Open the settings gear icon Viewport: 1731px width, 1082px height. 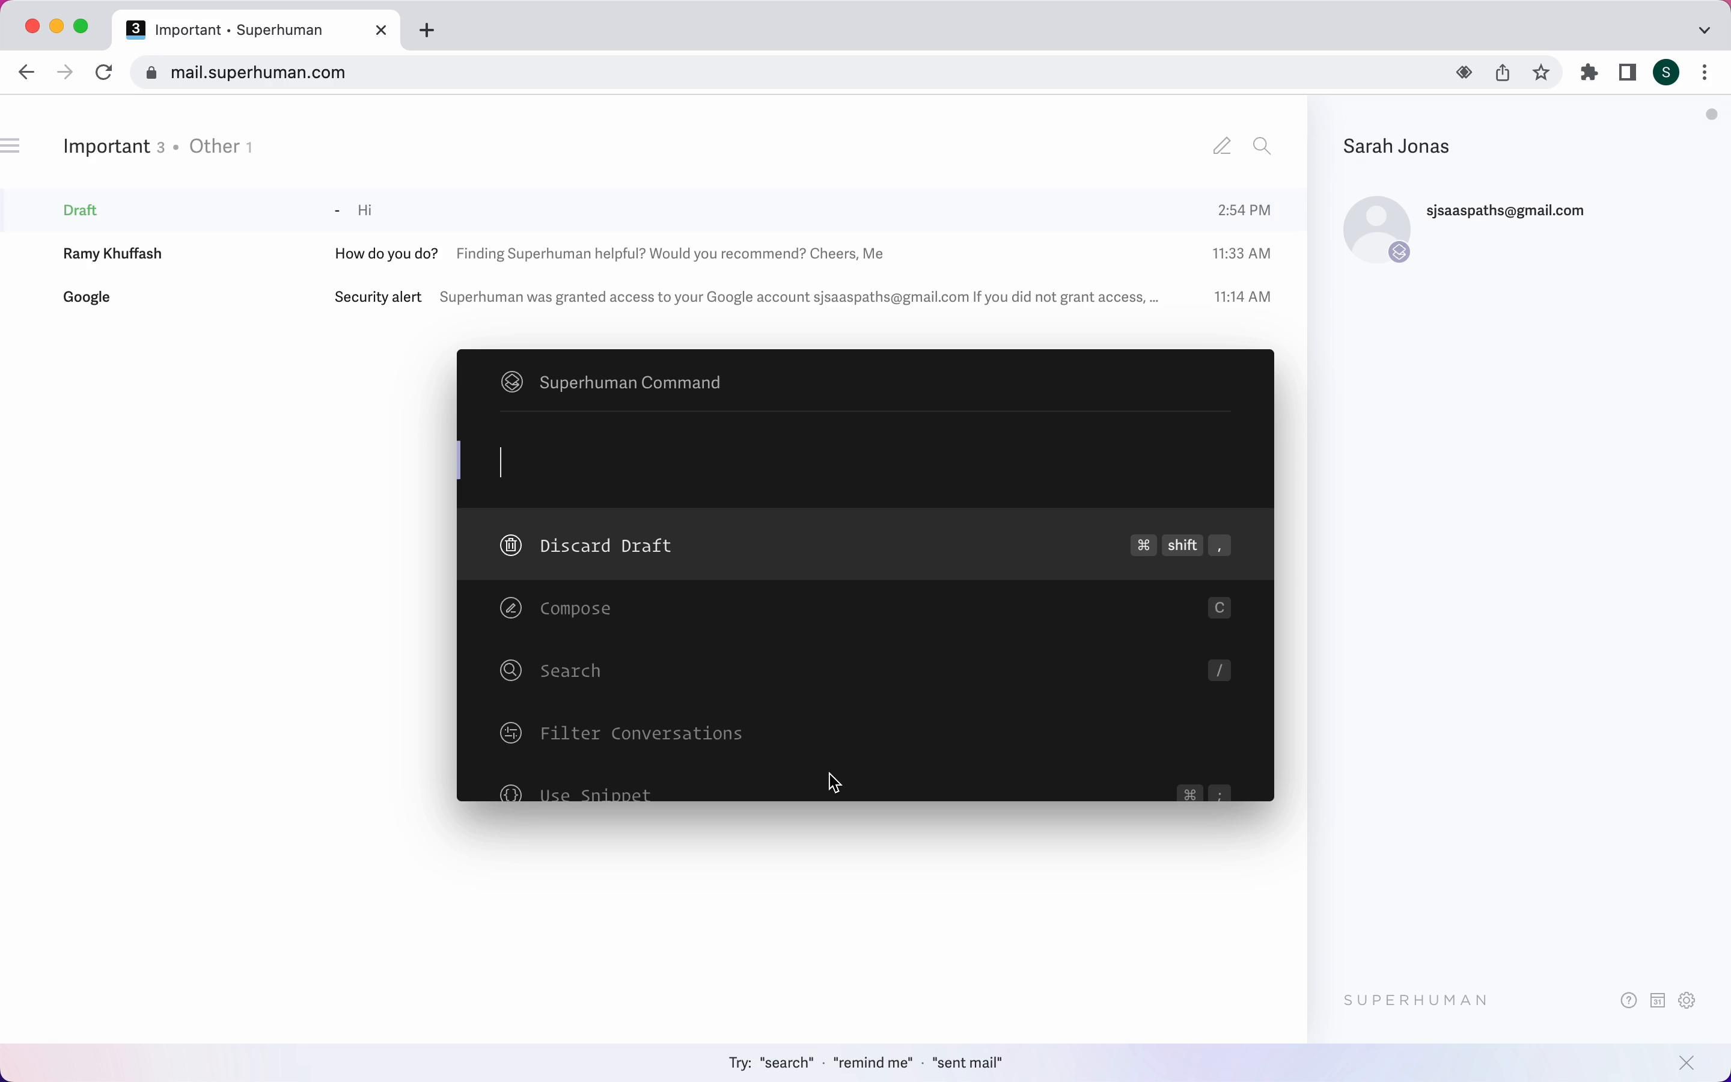click(x=1687, y=1000)
